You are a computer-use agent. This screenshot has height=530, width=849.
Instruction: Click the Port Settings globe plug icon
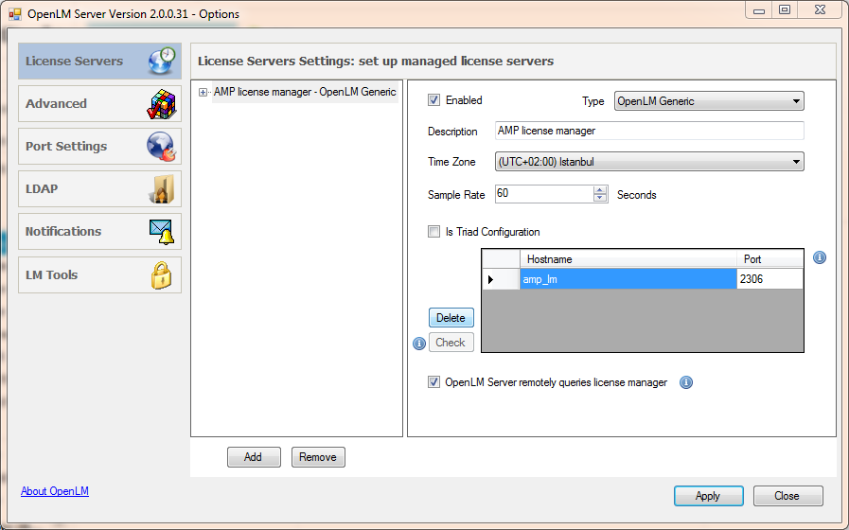point(161,147)
